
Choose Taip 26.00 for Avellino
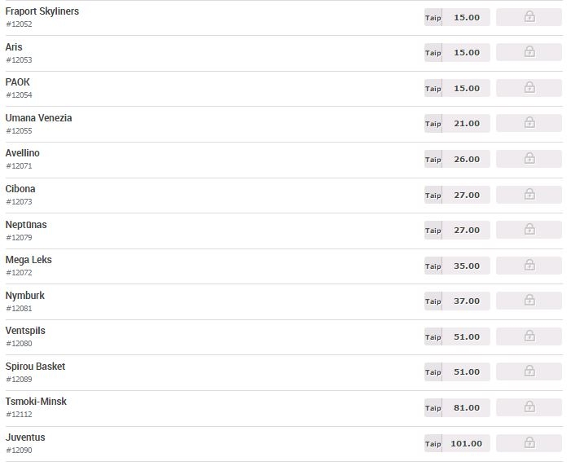tap(457, 159)
